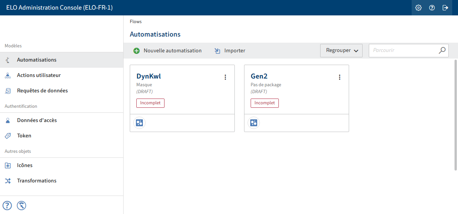This screenshot has height=214, width=458.
Task: Open the bottom-left help circle icon
Action: pos(7,206)
